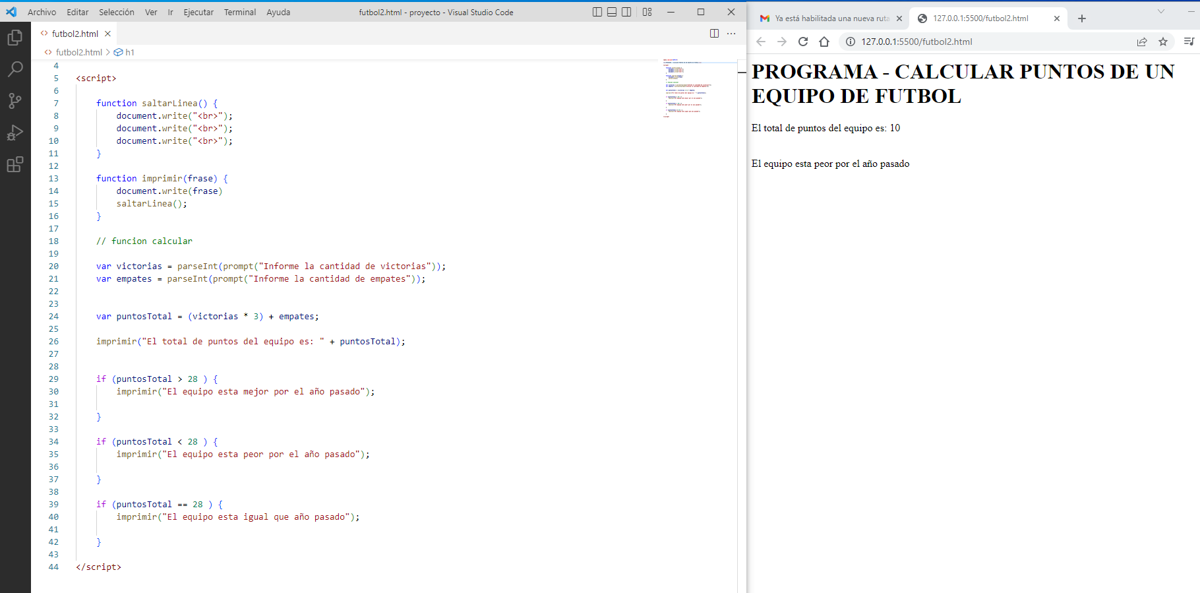This screenshot has width=1200, height=593.
Task: Click the word saltarLinea on line 7
Action: (169, 103)
